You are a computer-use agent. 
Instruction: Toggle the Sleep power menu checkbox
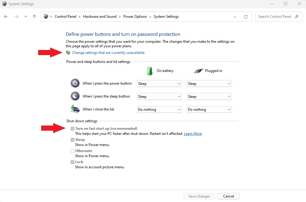[x=72, y=140]
